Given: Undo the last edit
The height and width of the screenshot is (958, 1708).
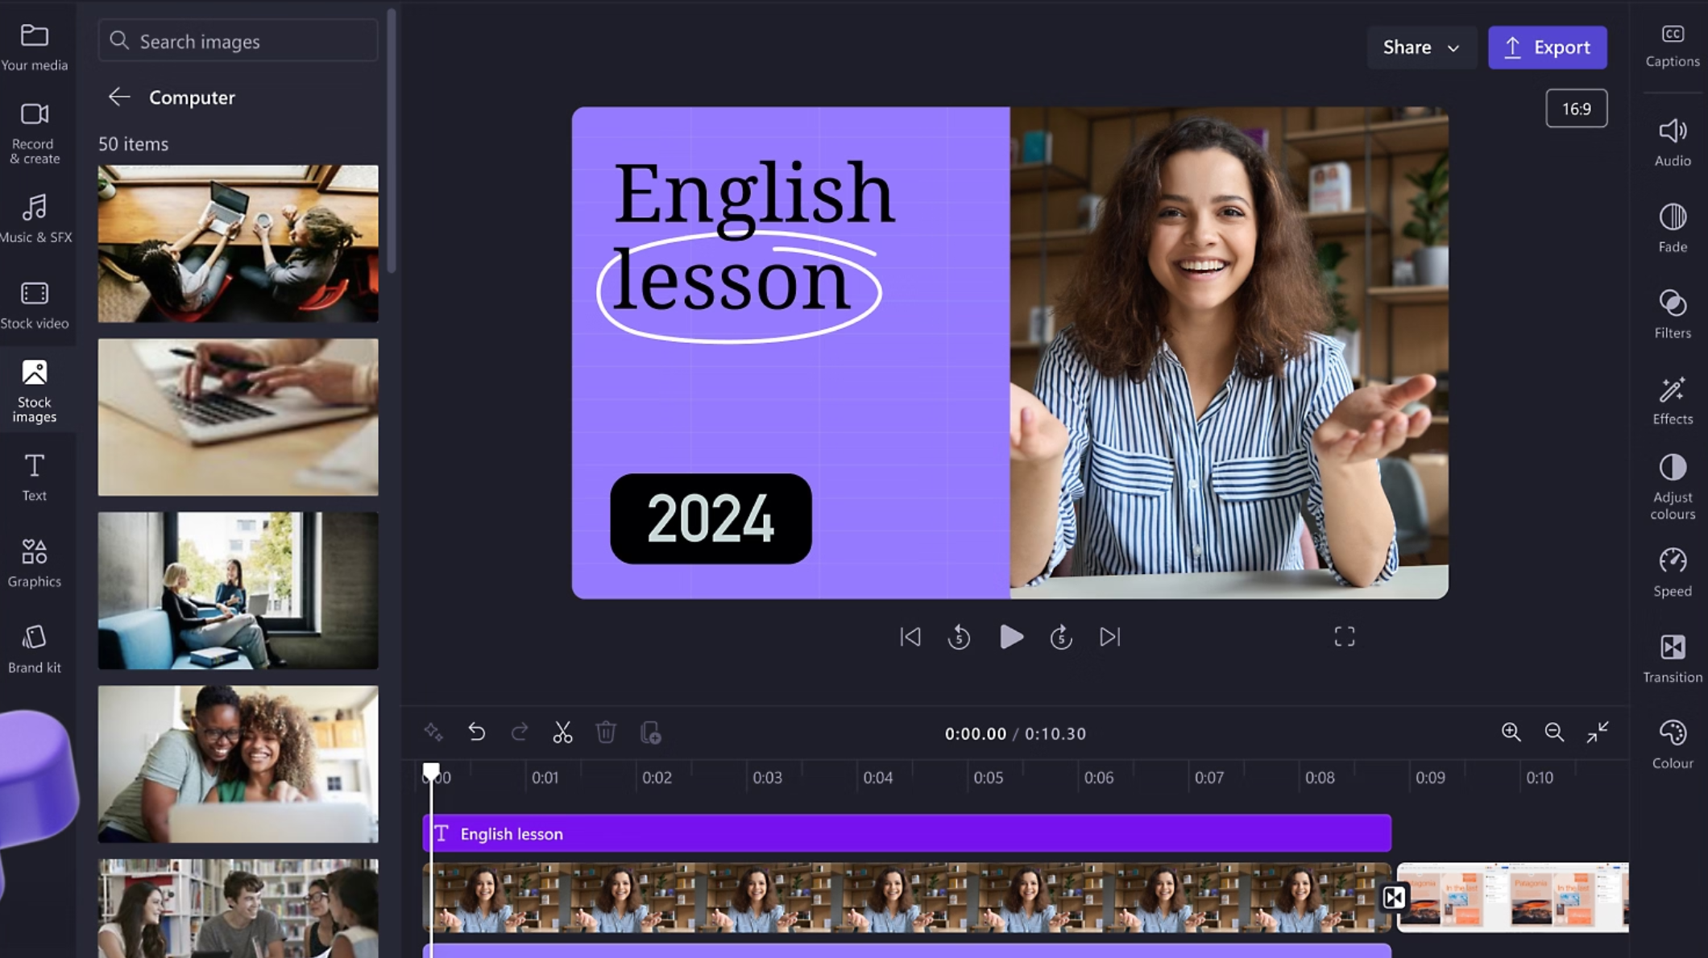Looking at the screenshot, I should [x=476, y=733].
